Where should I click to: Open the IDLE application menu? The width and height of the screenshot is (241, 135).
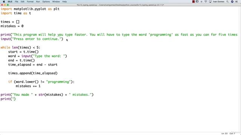10,1
